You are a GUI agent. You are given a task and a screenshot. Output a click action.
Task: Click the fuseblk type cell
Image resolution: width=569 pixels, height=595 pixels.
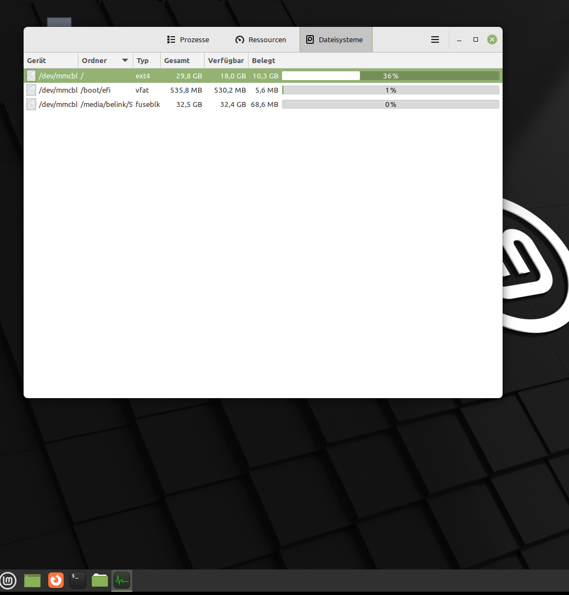pos(148,104)
